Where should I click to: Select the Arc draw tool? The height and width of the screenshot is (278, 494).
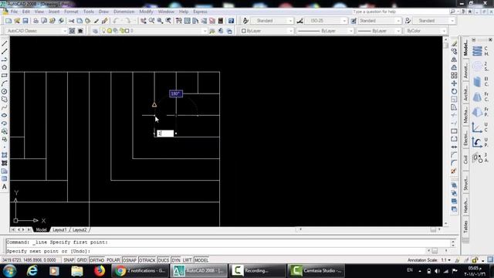point(5,83)
